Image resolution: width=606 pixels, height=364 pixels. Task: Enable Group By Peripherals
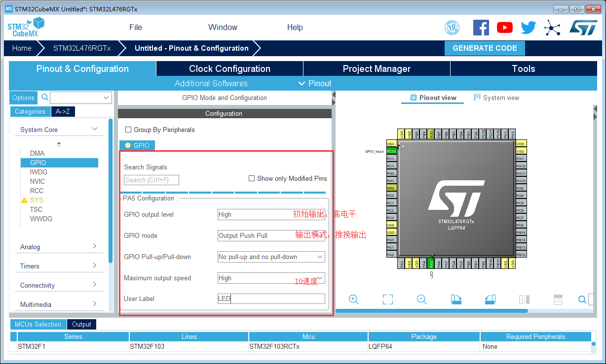[x=128, y=130]
